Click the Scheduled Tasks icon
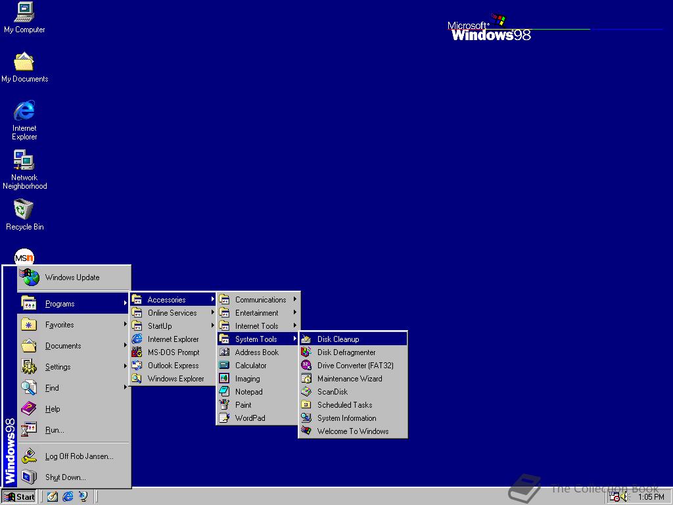This screenshot has width=673, height=505. click(x=306, y=404)
